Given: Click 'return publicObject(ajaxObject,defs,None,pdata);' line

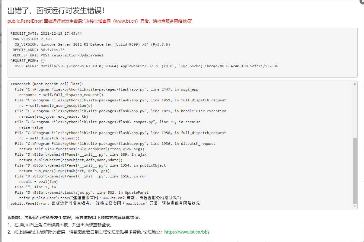Looking at the screenshot, I should tap(71, 160).
